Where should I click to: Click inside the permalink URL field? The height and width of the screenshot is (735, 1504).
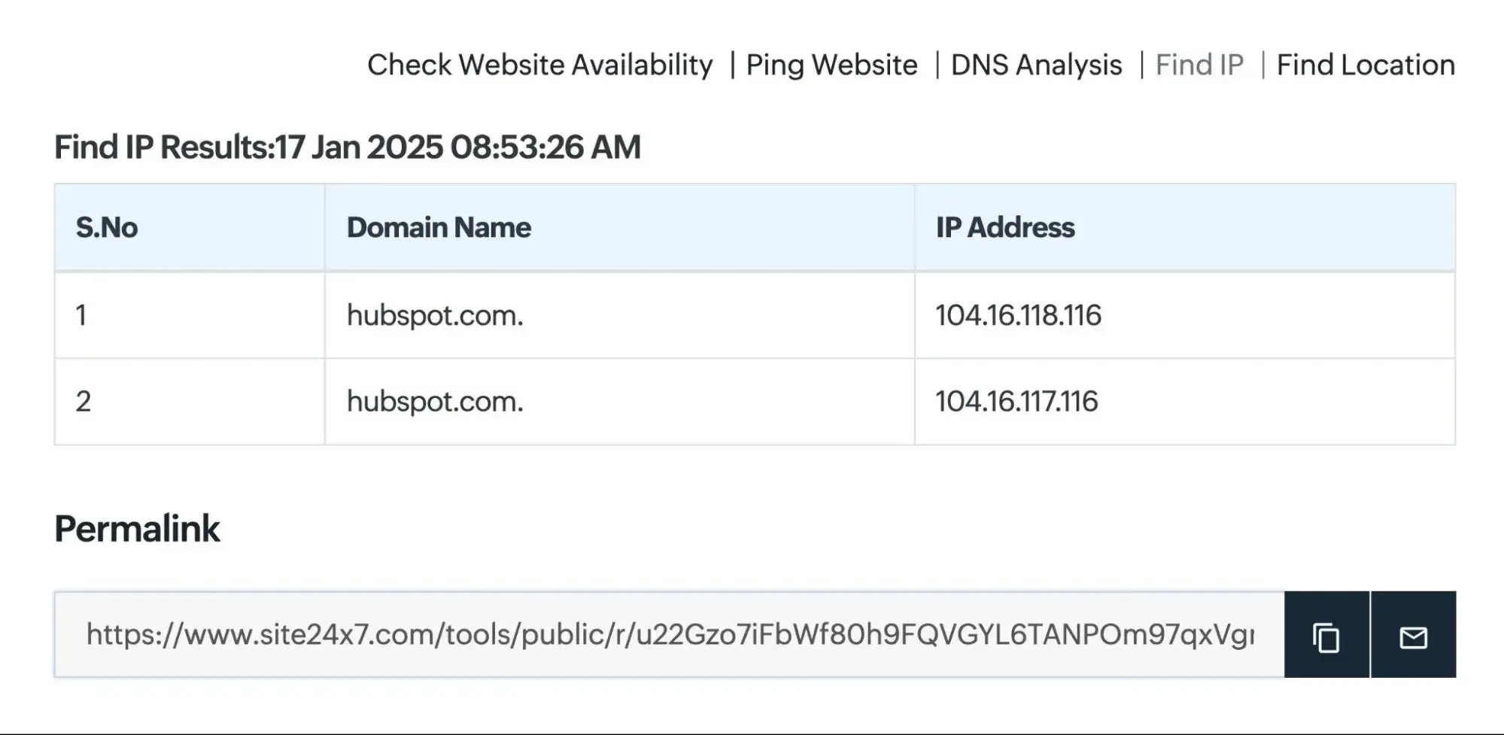click(670, 635)
